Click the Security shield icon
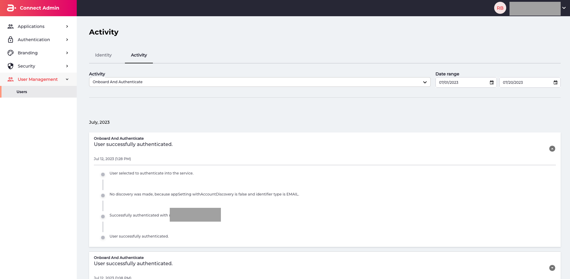 pyautogui.click(x=11, y=66)
